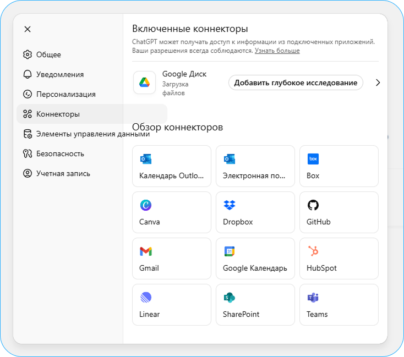
Task: Choose the GitHub connector name
Action: (x=319, y=222)
